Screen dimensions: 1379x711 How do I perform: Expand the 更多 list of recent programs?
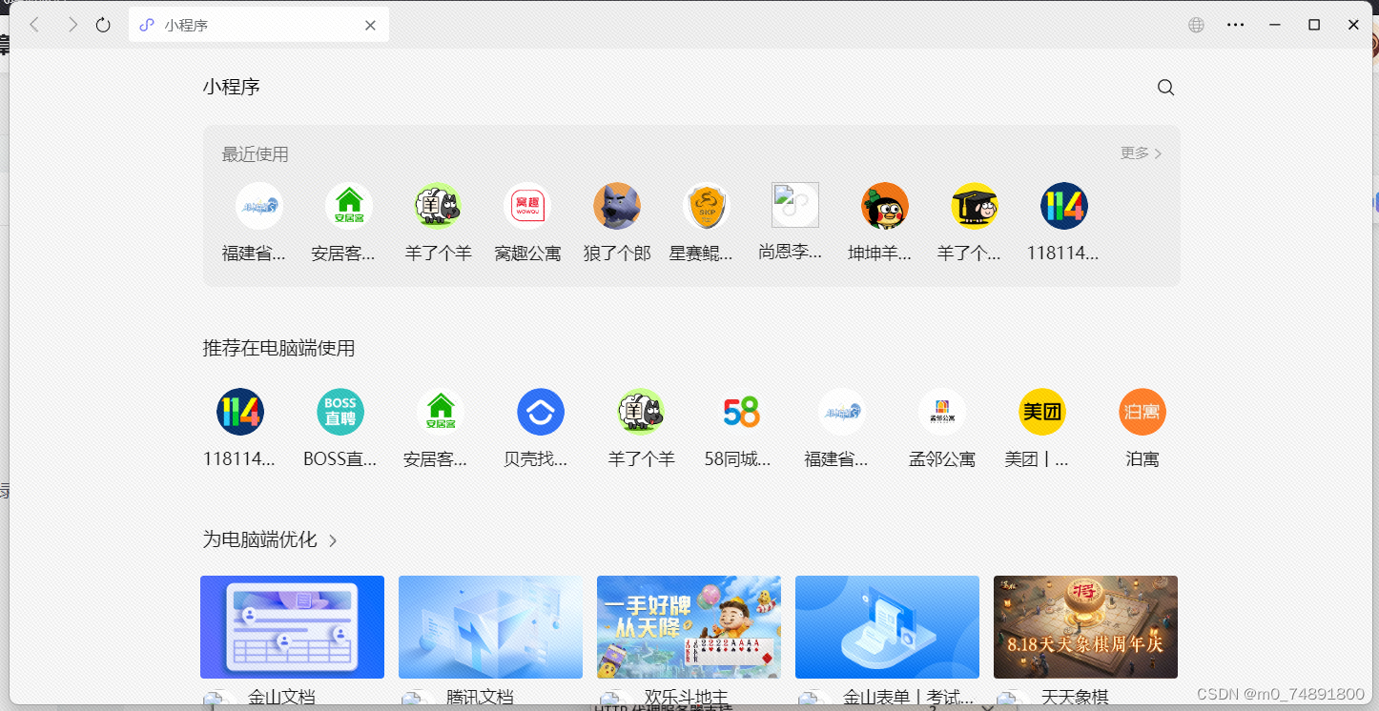[1141, 153]
